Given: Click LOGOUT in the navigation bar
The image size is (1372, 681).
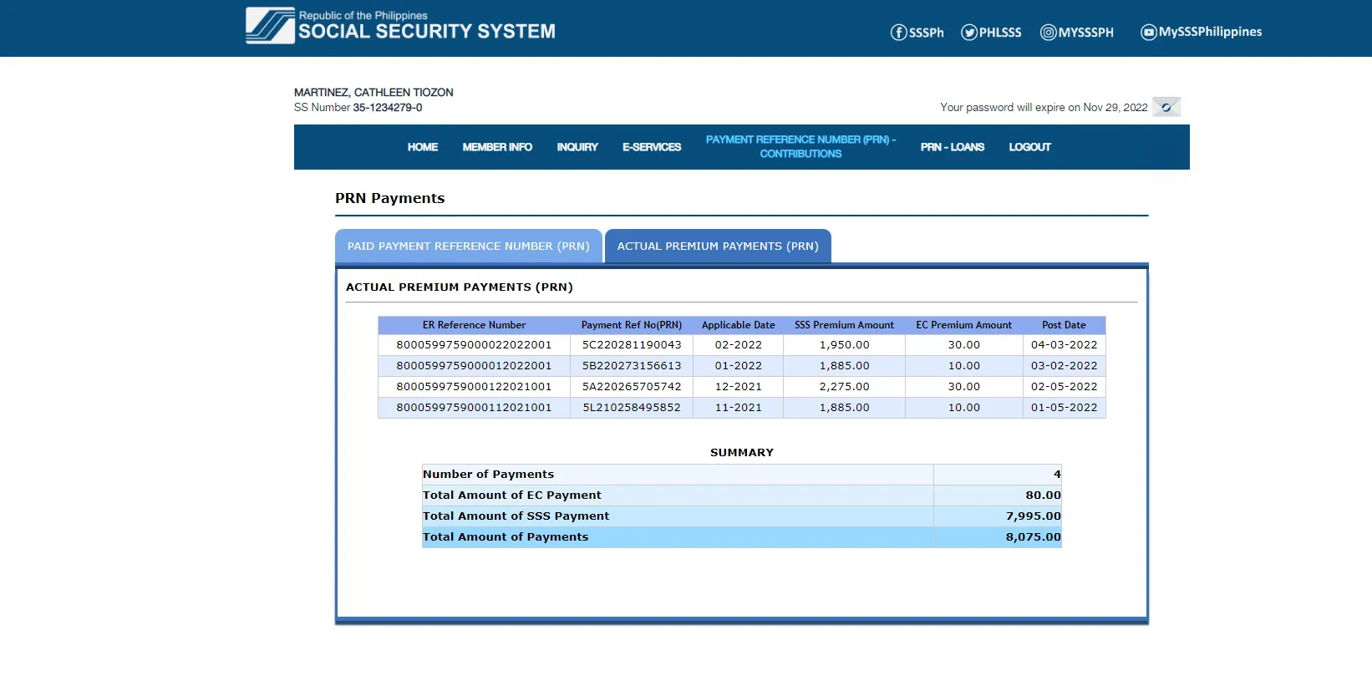Looking at the screenshot, I should coord(1029,147).
